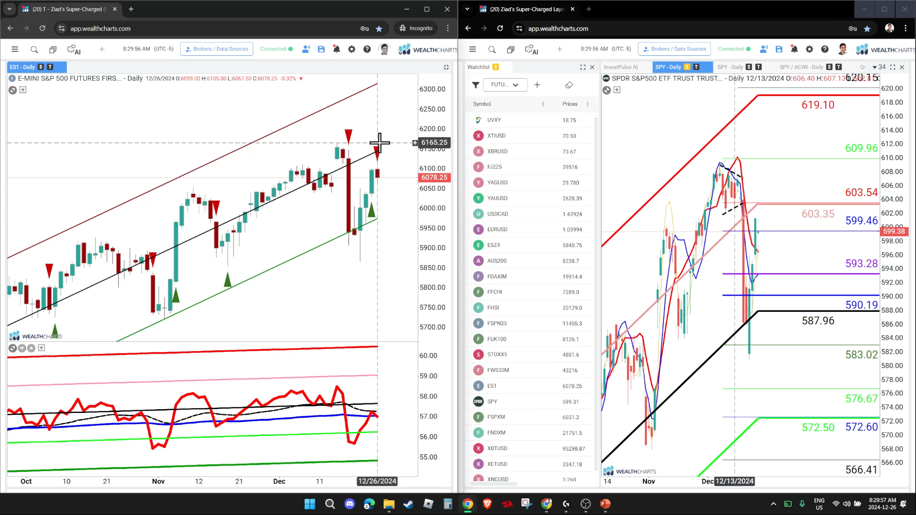916x515 pixels.
Task: Open symbol search in right window toolbar
Action: [492, 49]
